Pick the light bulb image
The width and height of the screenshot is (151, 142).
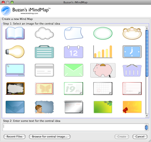[x=15, y=52]
